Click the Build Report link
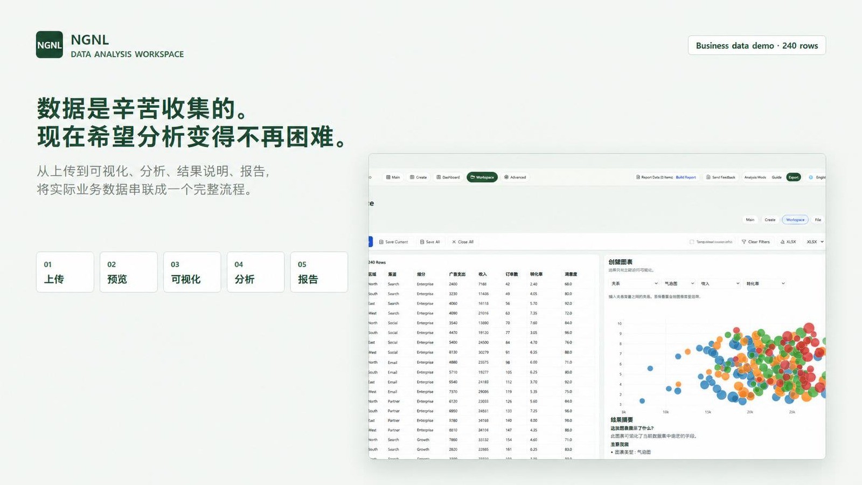Viewport: 862px width, 485px height. pos(686,177)
